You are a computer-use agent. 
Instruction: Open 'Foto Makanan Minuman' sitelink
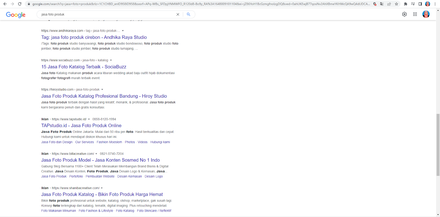click(59, 211)
